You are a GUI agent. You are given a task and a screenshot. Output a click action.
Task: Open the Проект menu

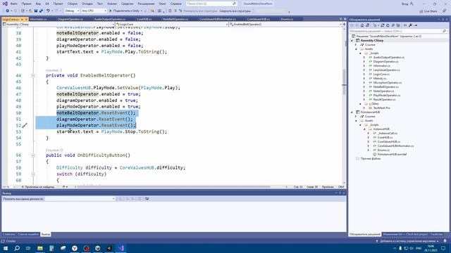[58, 4]
